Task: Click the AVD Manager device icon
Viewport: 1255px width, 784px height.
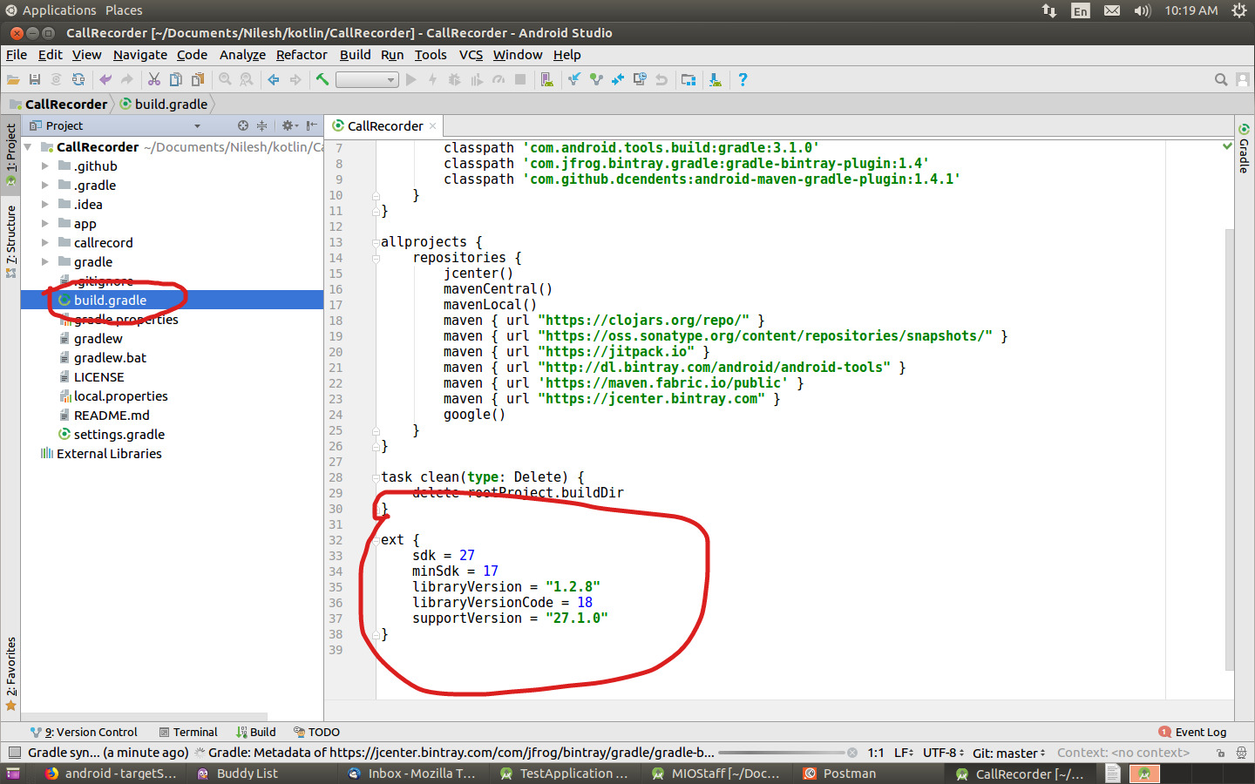Action: pyautogui.click(x=546, y=79)
